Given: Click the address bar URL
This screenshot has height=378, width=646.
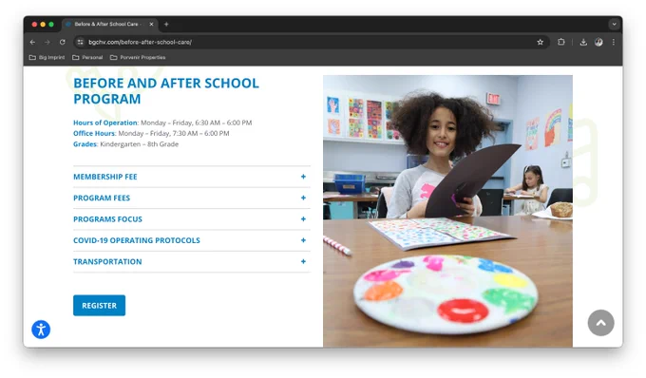Looking at the screenshot, I should [140, 42].
